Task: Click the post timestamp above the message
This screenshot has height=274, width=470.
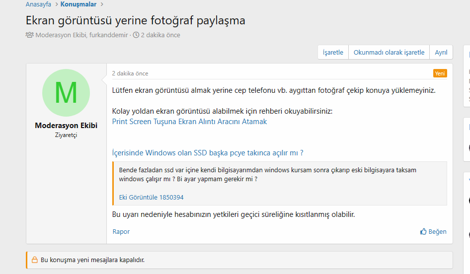Action: coord(130,73)
